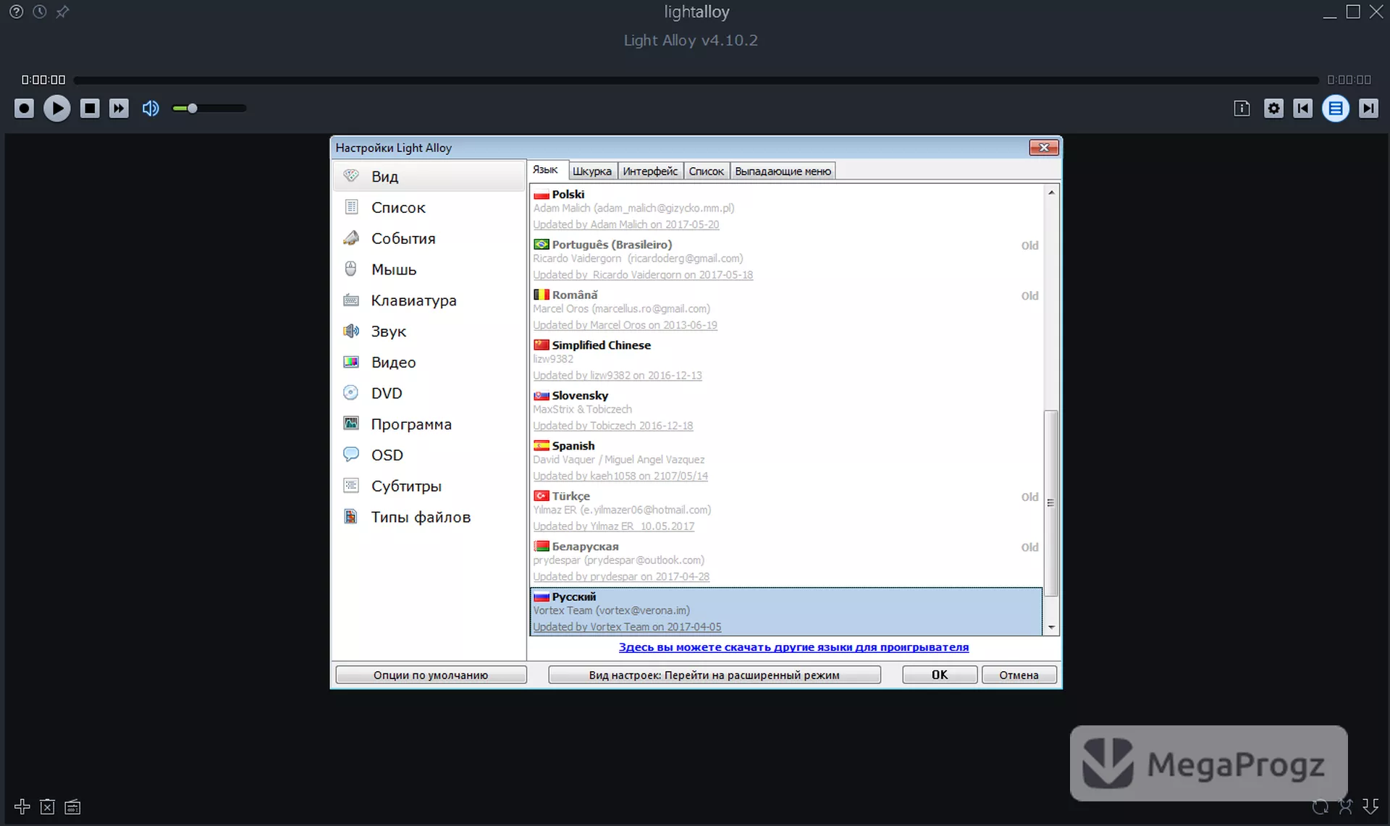This screenshot has height=826, width=1390.
Task: Click the fast-forward button
Action: point(119,109)
